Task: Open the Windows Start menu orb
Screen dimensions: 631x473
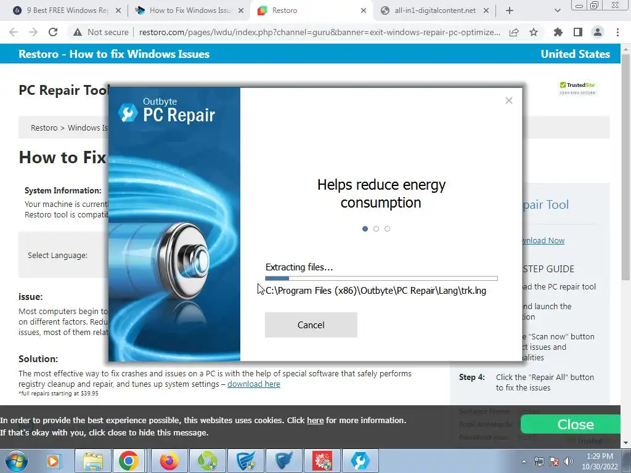Action: pyautogui.click(x=16, y=461)
